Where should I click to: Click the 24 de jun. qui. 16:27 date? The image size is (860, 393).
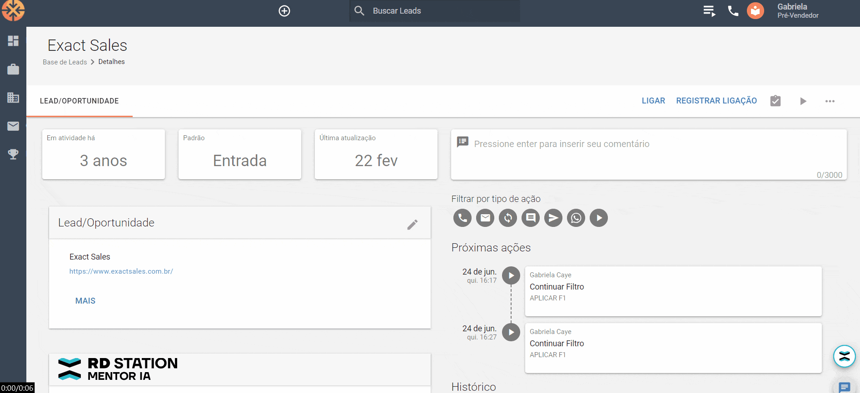pyautogui.click(x=480, y=332)
